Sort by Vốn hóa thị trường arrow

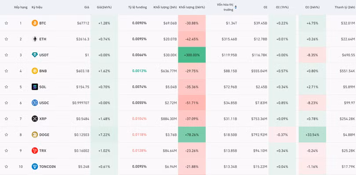click(236, 7)
